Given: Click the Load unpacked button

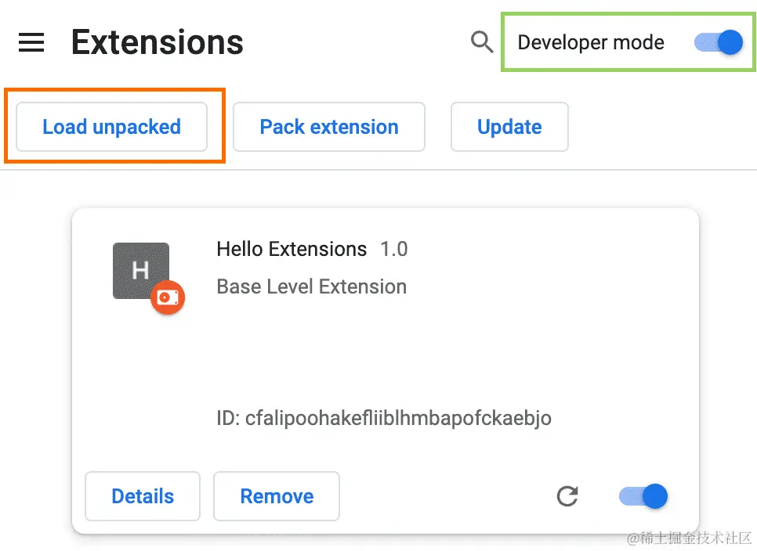Looking at the screenshot, I should point(111,127).
